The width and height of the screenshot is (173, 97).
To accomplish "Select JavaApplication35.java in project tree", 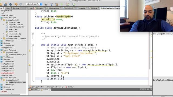I will [x=17, y=82].
